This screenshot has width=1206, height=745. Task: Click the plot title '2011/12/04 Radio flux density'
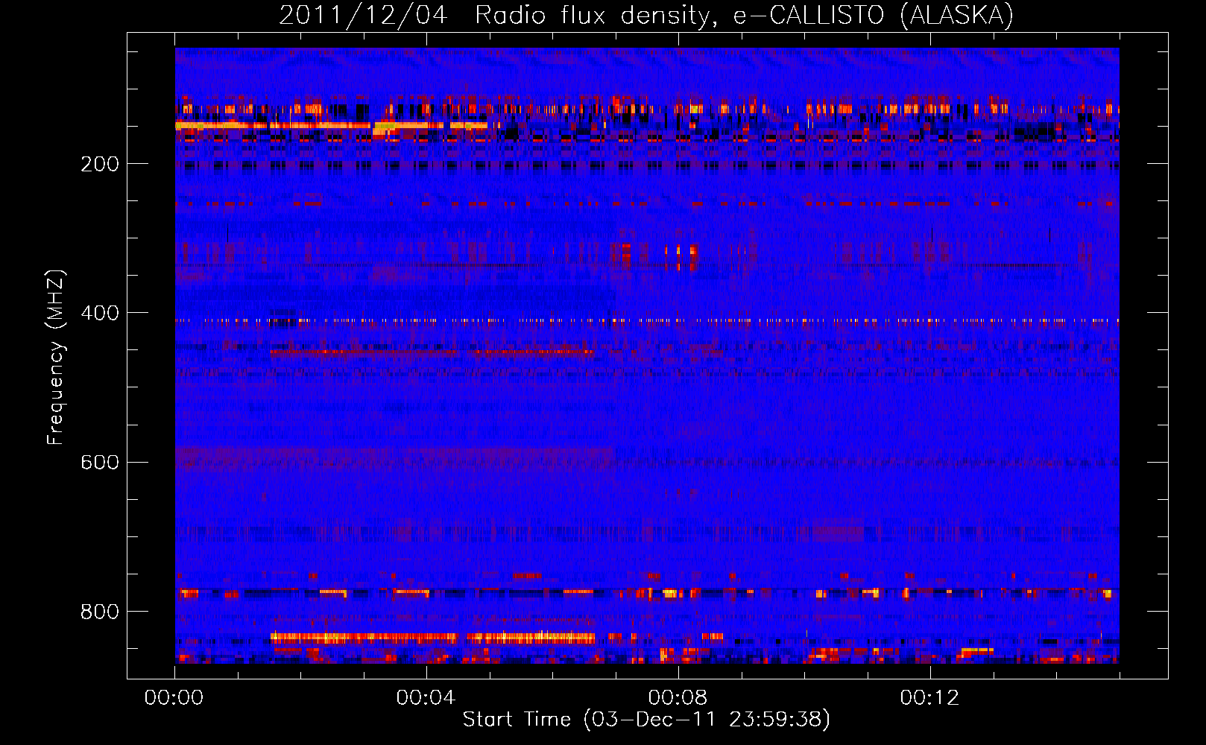[x=646, y=15]
